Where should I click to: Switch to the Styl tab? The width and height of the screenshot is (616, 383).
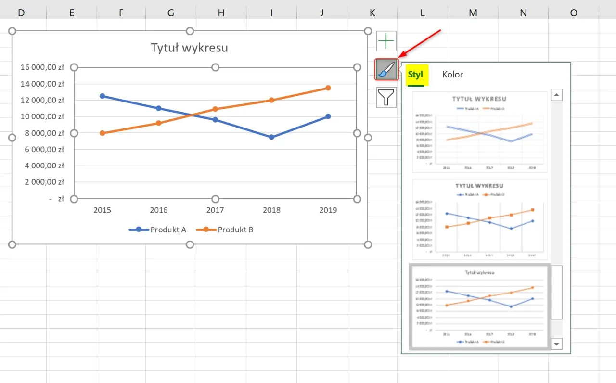point(415,75)
